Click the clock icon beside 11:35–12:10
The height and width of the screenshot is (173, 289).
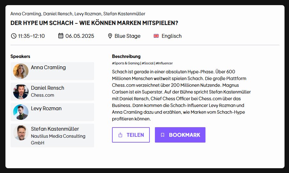pyautogui.click(x=13, y=36)
